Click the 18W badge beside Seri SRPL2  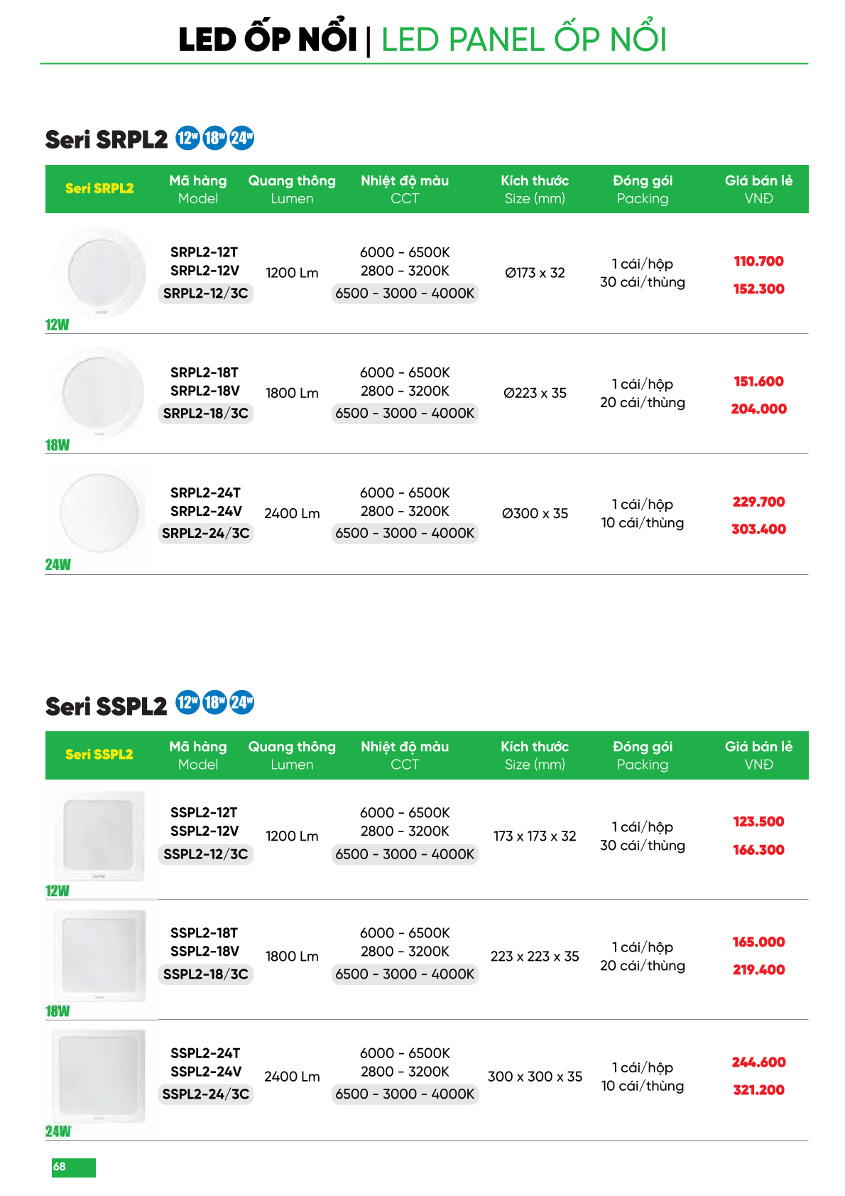[214, 137]
